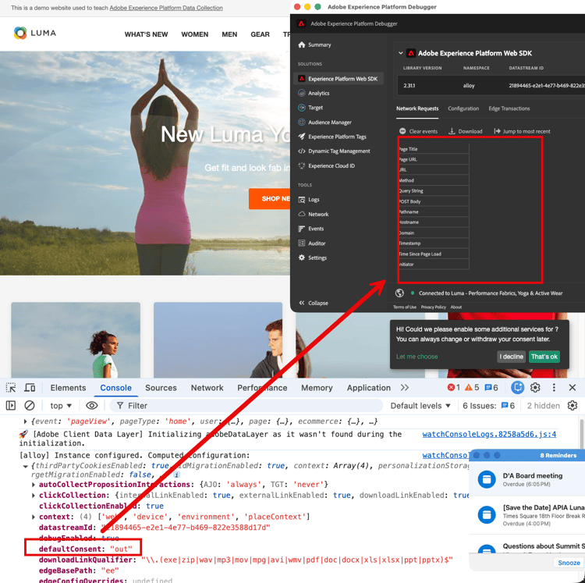Click the warnings count badge
Image resolution: width=585 pixels, height=583 pixels.
tap(472, 388)
